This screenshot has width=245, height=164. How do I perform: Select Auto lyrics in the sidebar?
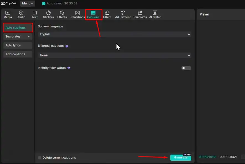(17, 45)
